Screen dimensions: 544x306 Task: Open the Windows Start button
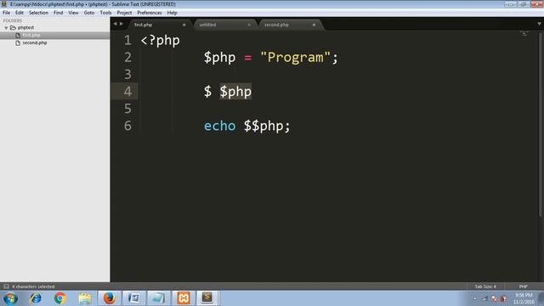pyautogui.click(x=10, y=298)
